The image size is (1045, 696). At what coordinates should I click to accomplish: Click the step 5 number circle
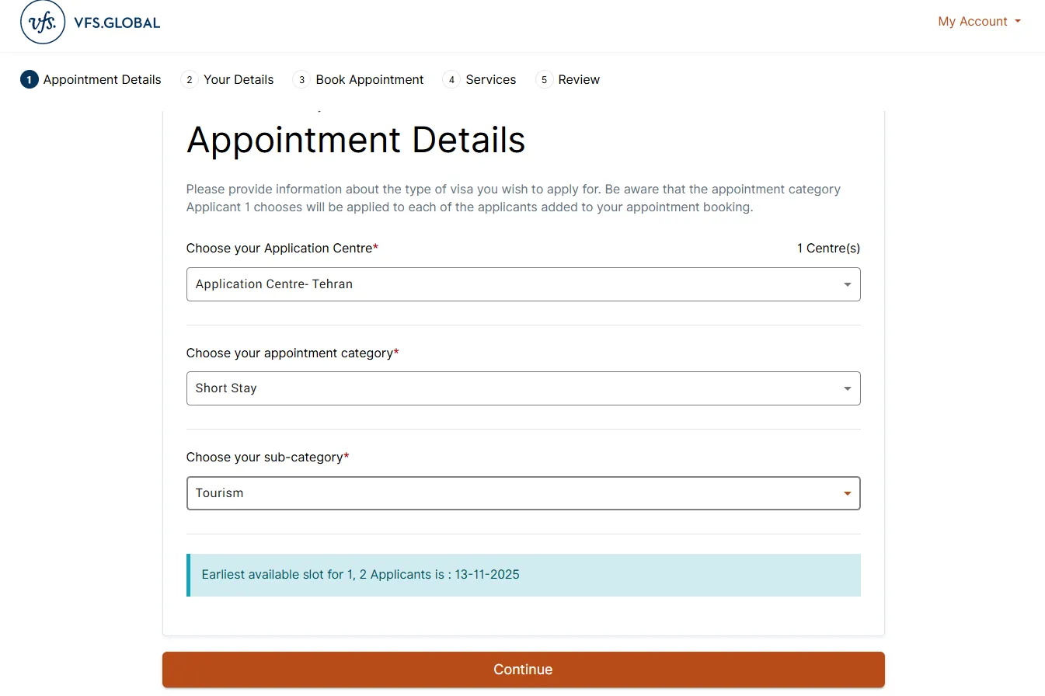pos(544,80)
